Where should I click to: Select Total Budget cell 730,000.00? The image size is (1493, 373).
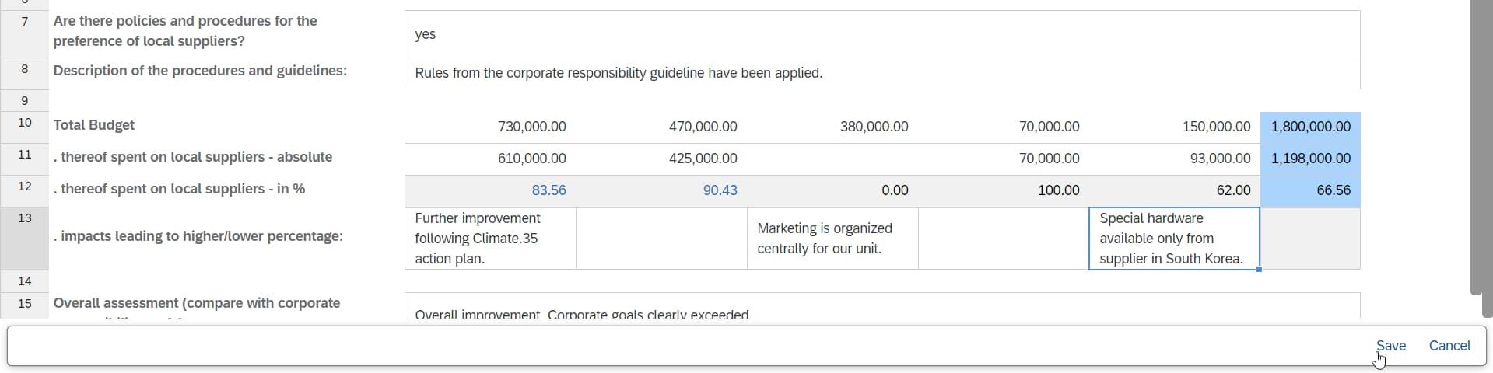pos(490,127)
